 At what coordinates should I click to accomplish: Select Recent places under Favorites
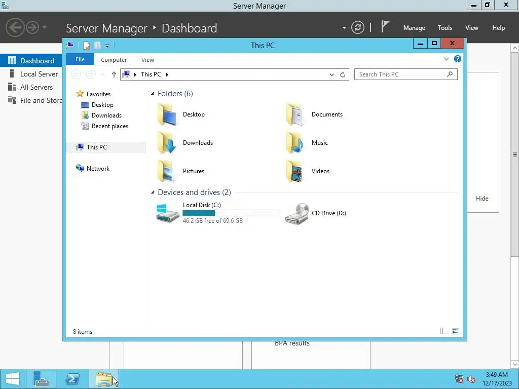pos(109,126)
